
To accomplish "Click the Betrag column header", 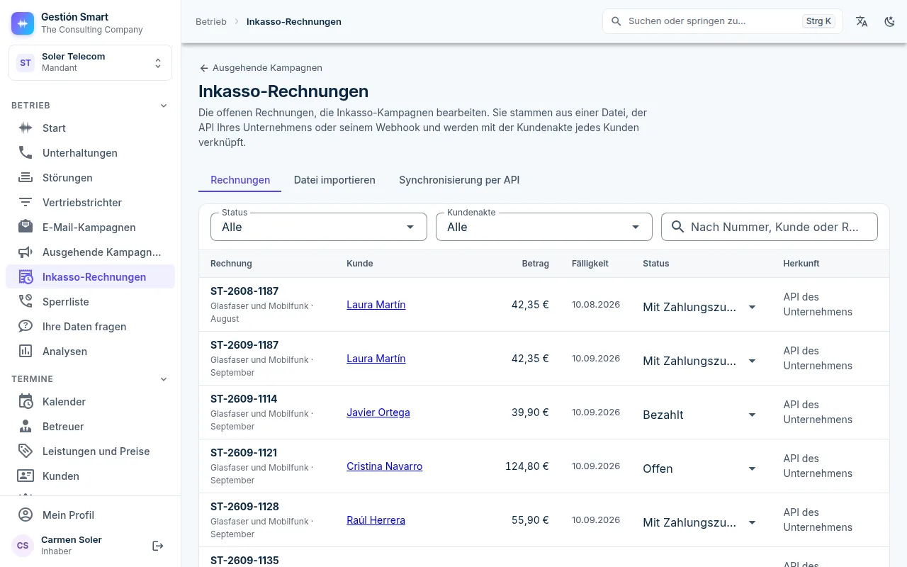I will click(x=536, y=264).
